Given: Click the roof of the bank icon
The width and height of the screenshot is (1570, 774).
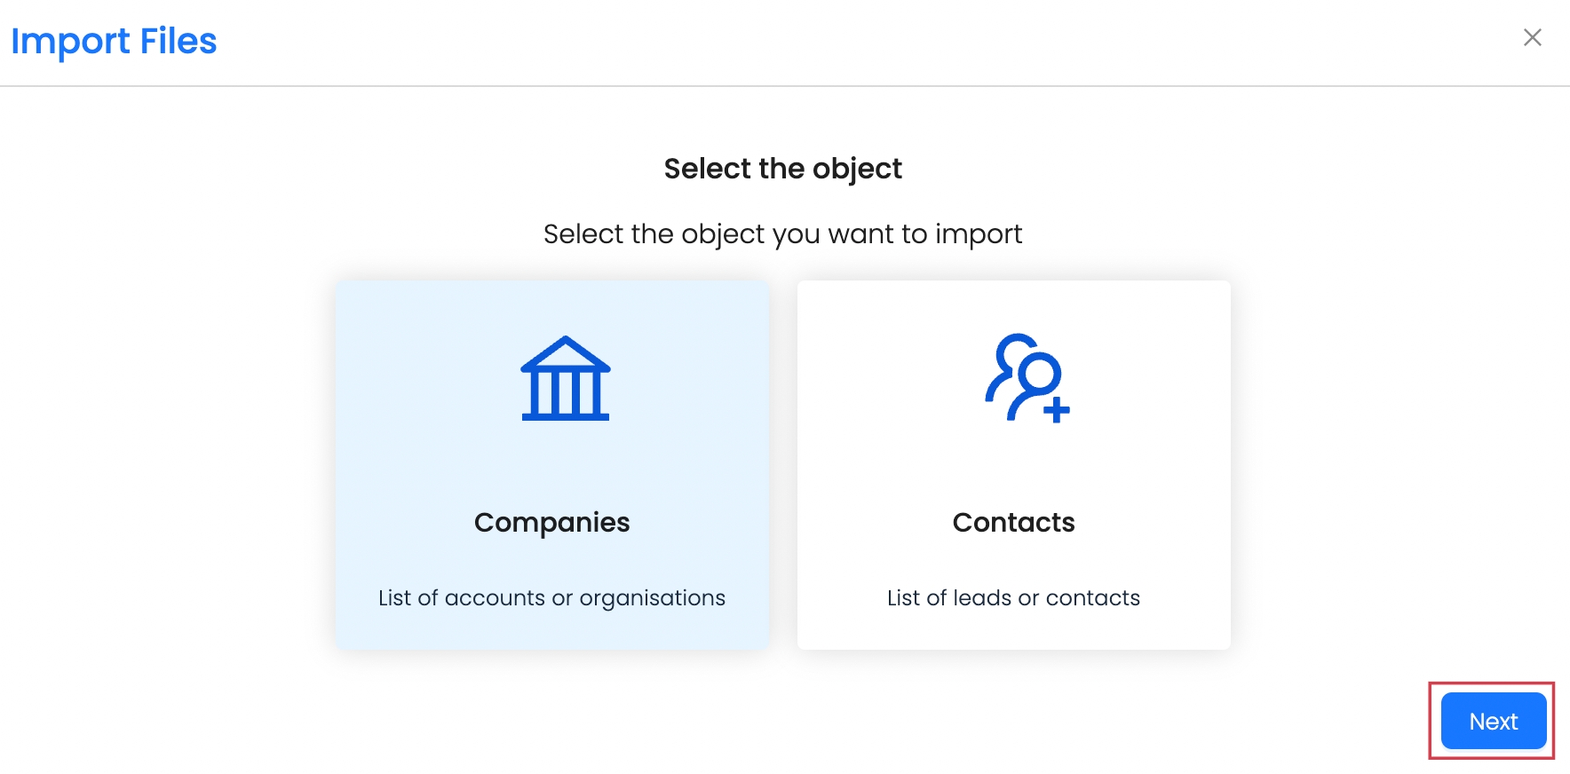Looking at the screenshot, I should tap(565, 353).
